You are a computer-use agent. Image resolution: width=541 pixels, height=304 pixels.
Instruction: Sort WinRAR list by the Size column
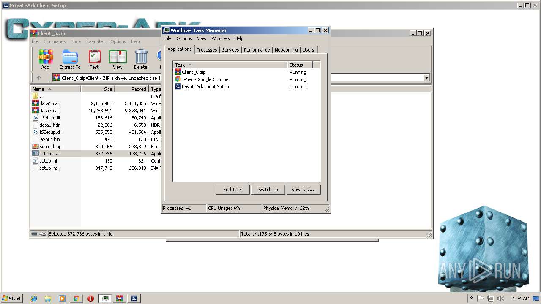pos(98,89)
